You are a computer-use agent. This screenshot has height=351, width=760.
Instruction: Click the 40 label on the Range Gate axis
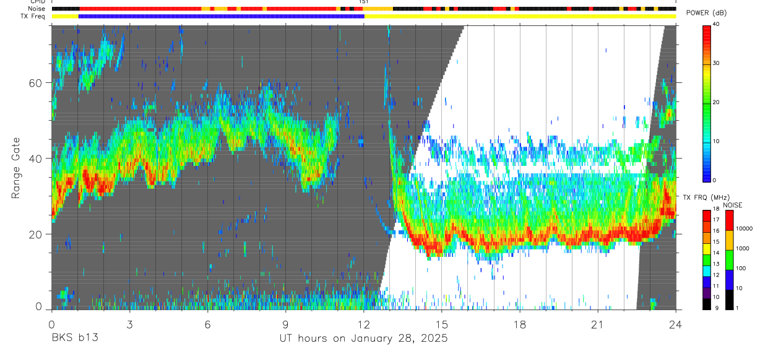click(36, 158)
